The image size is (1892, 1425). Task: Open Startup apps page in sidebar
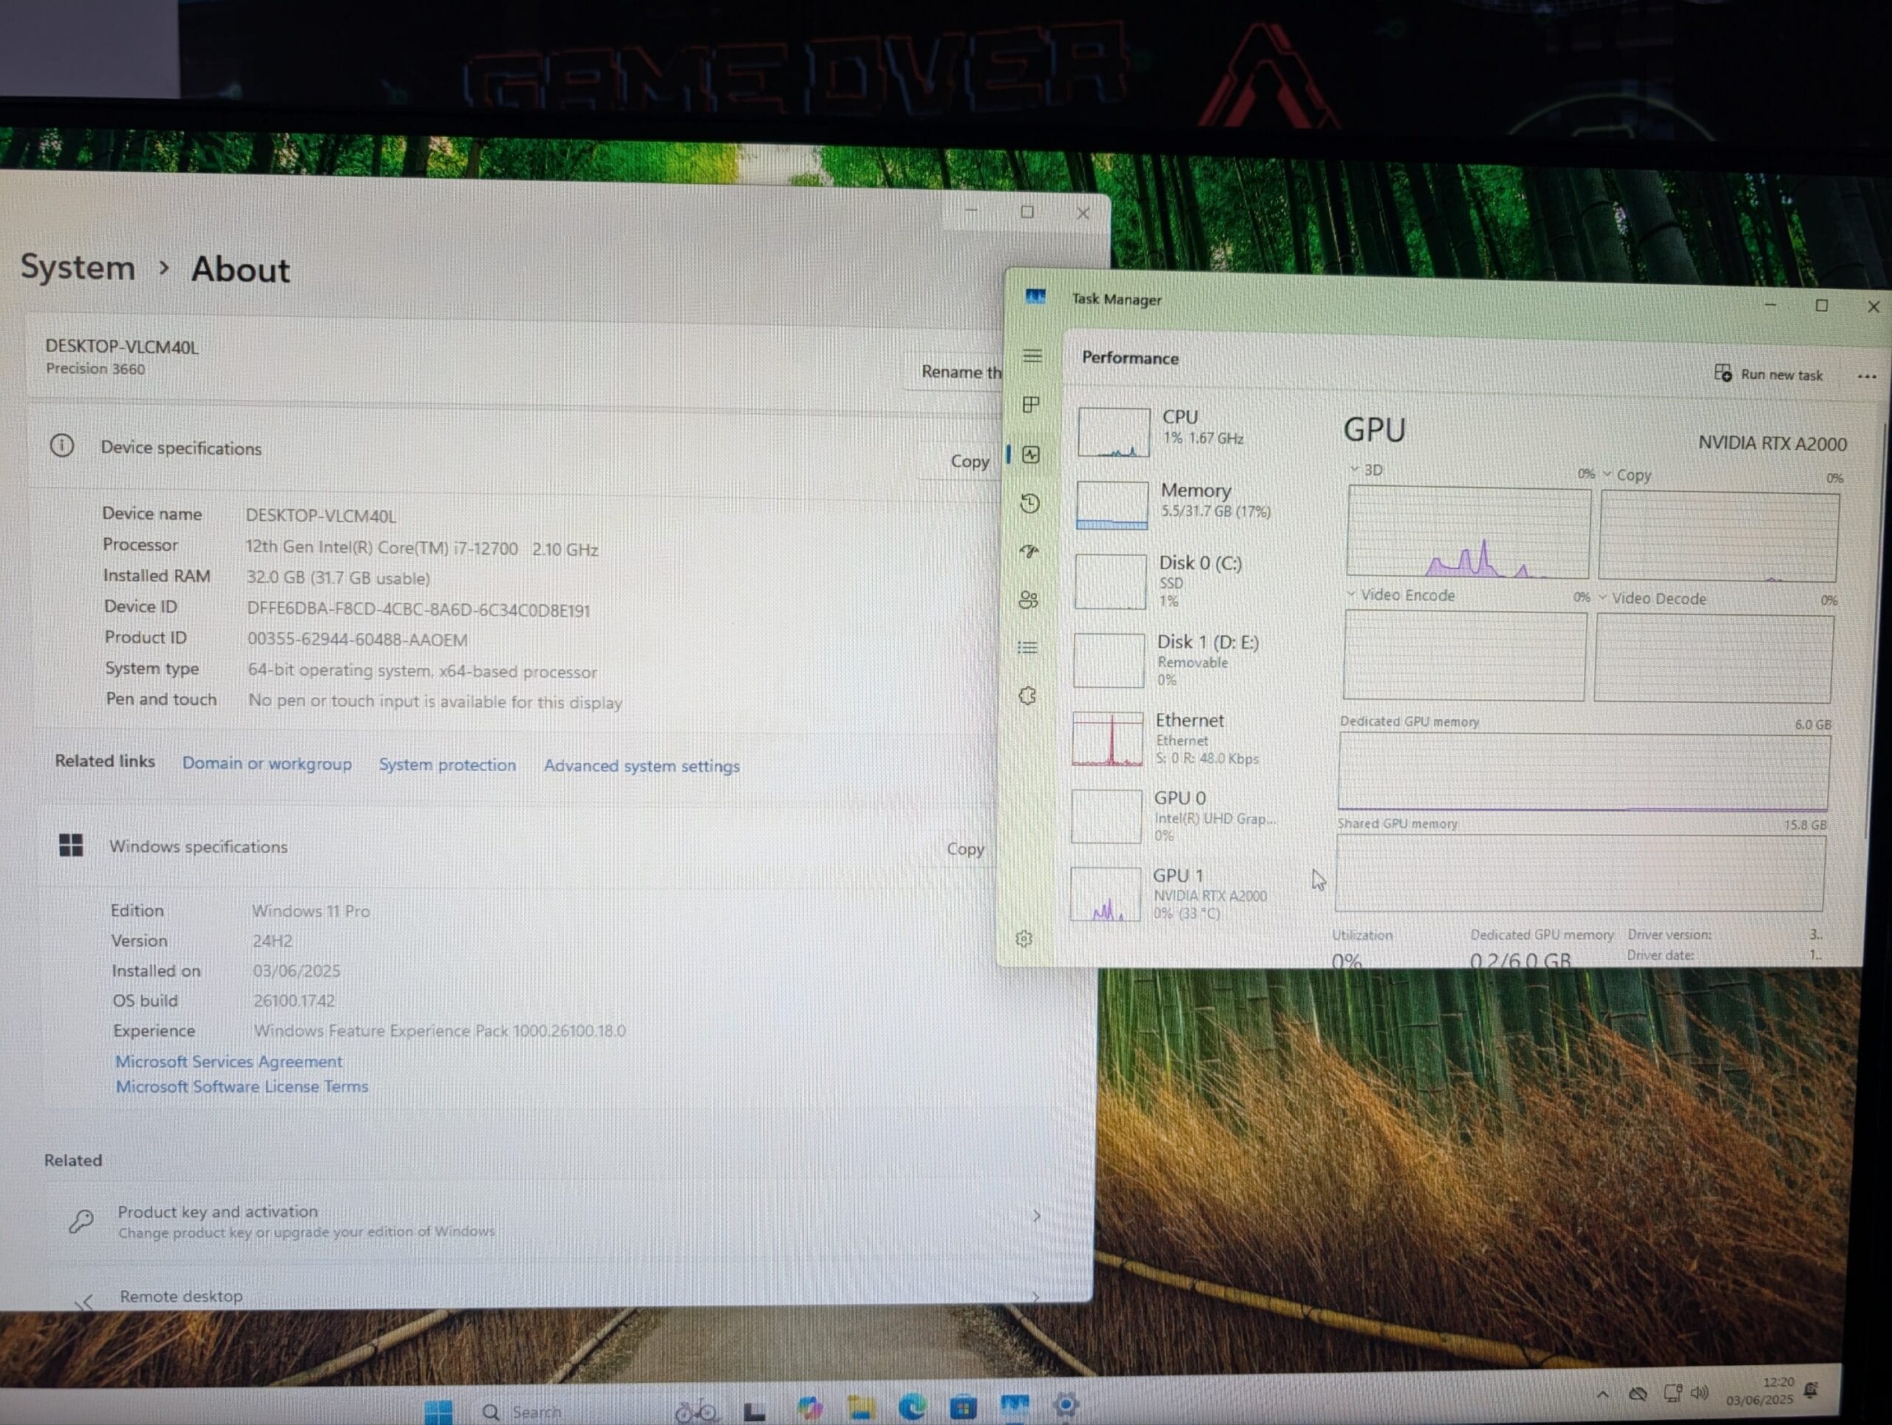click(x=1030, y=551)
